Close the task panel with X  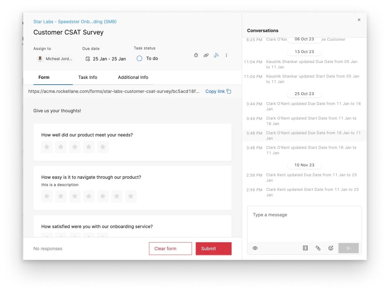tap(359, 20)
